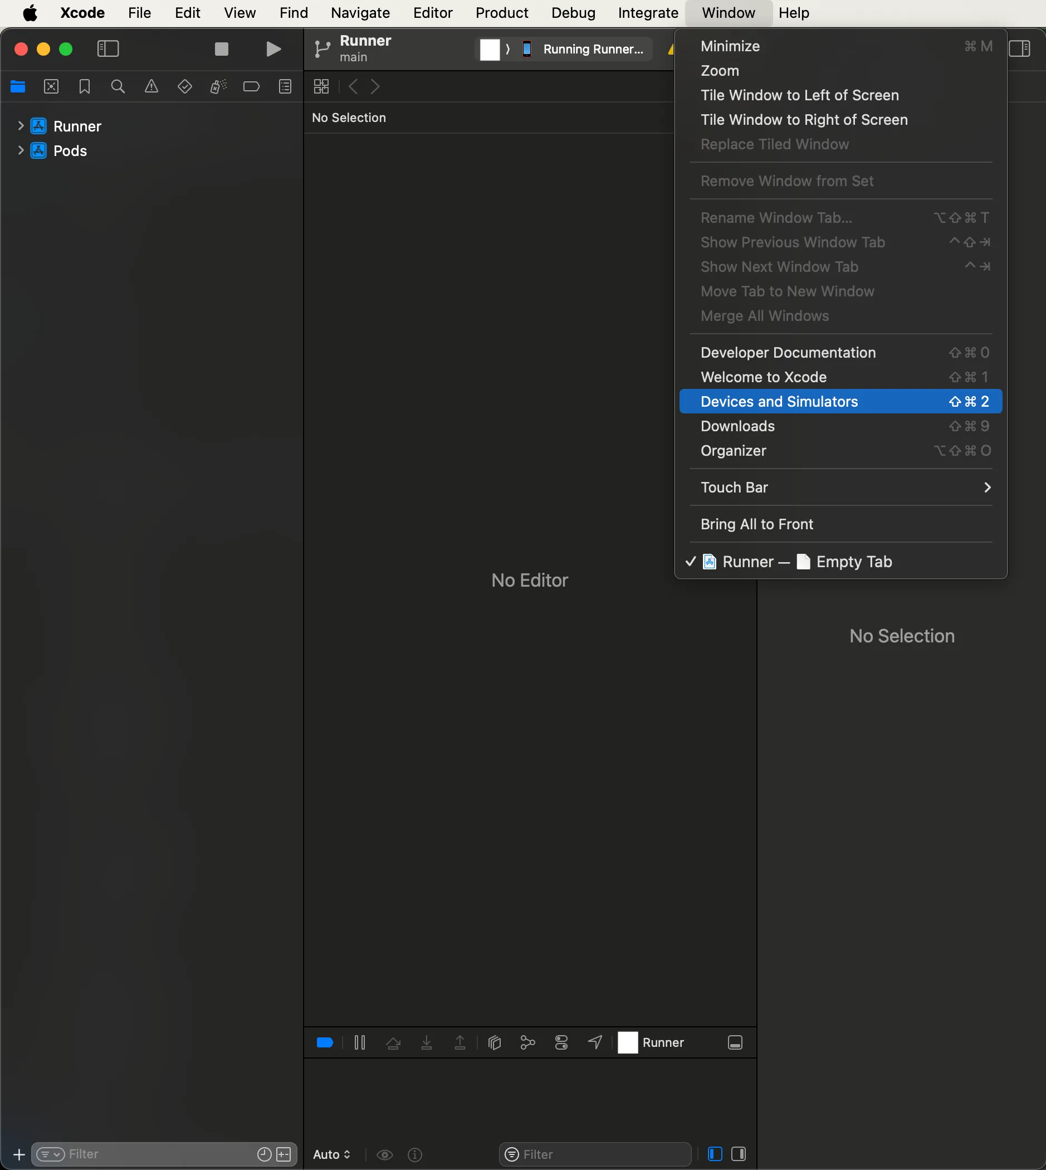Open the Find navigator magnifier icon
Viewport: 1046px width, 1170px height.
pyautogui.click(x=118, y=87)
